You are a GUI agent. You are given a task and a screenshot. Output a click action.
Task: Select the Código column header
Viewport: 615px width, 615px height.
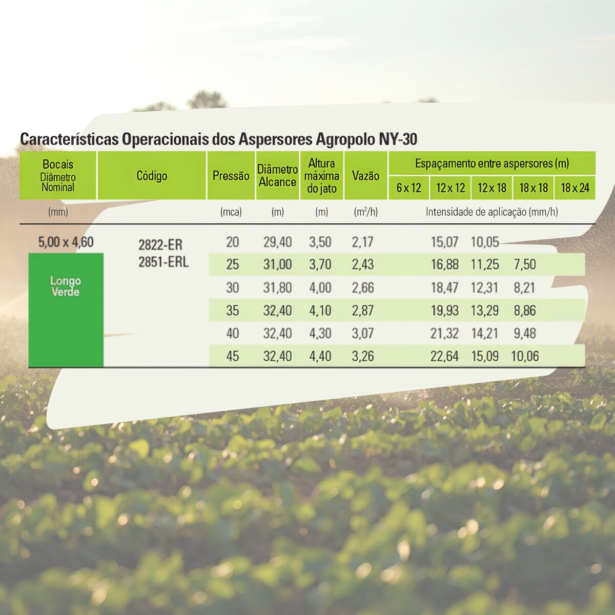click(152, 176)
